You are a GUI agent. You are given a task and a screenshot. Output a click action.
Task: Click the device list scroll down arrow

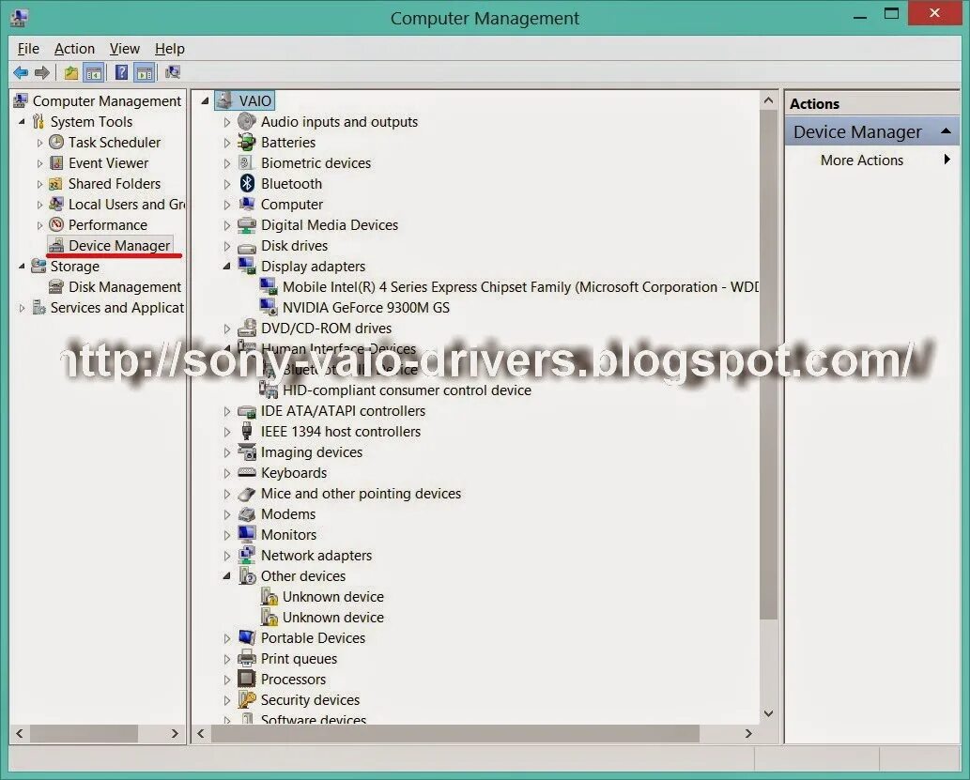point(768,713)
